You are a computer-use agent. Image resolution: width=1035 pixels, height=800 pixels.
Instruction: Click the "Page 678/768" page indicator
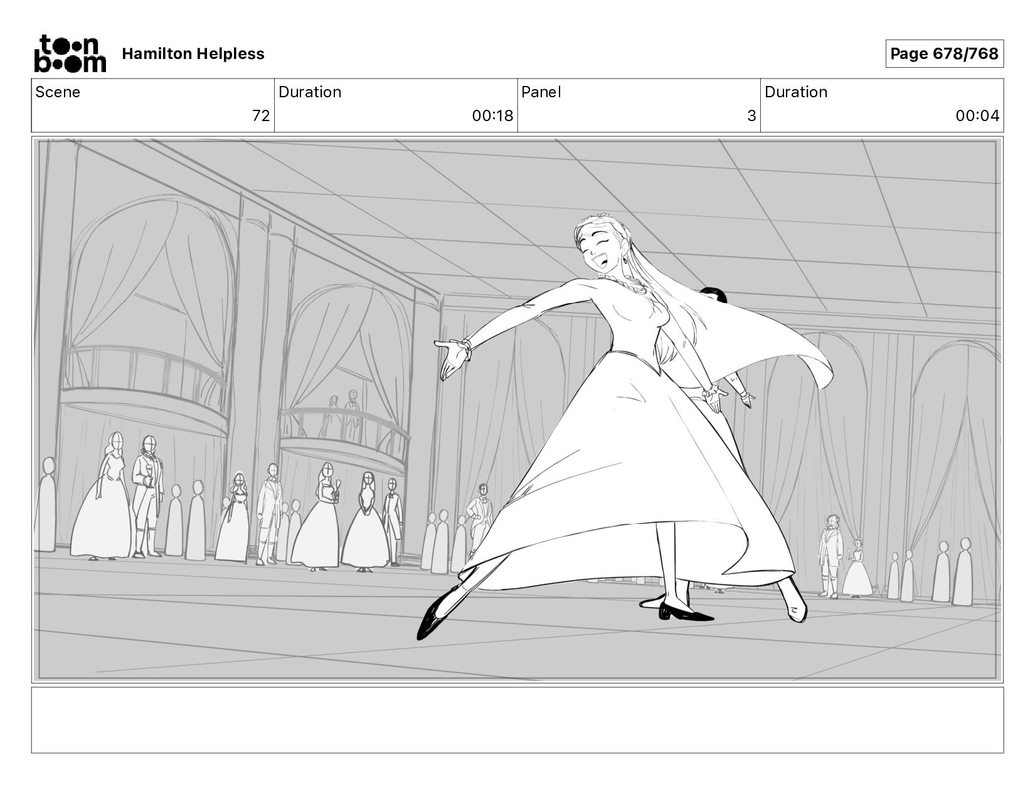(944, 54)
